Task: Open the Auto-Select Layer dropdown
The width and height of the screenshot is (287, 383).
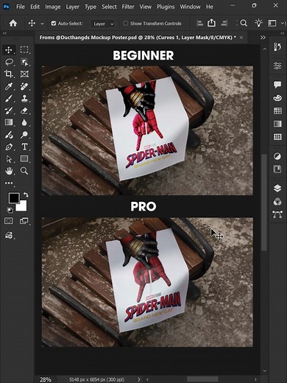Action: (103, 24)
